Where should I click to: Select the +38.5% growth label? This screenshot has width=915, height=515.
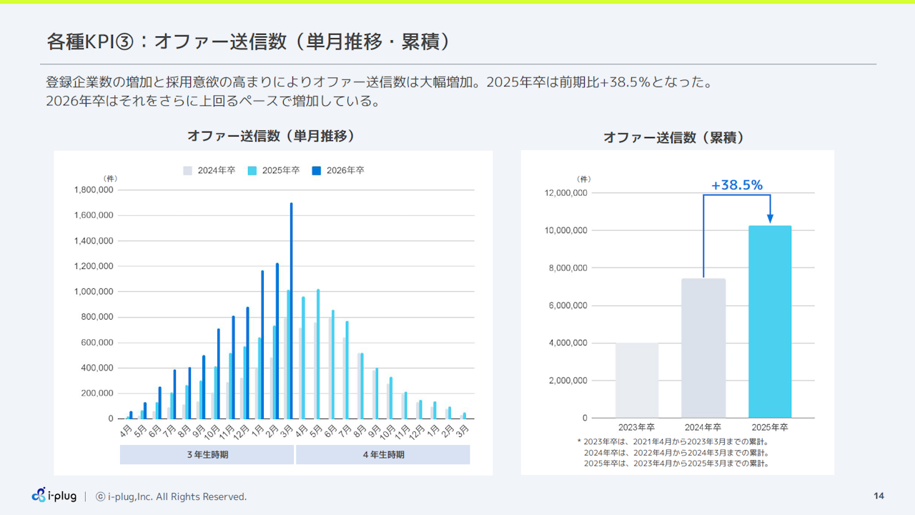point(736,185)
